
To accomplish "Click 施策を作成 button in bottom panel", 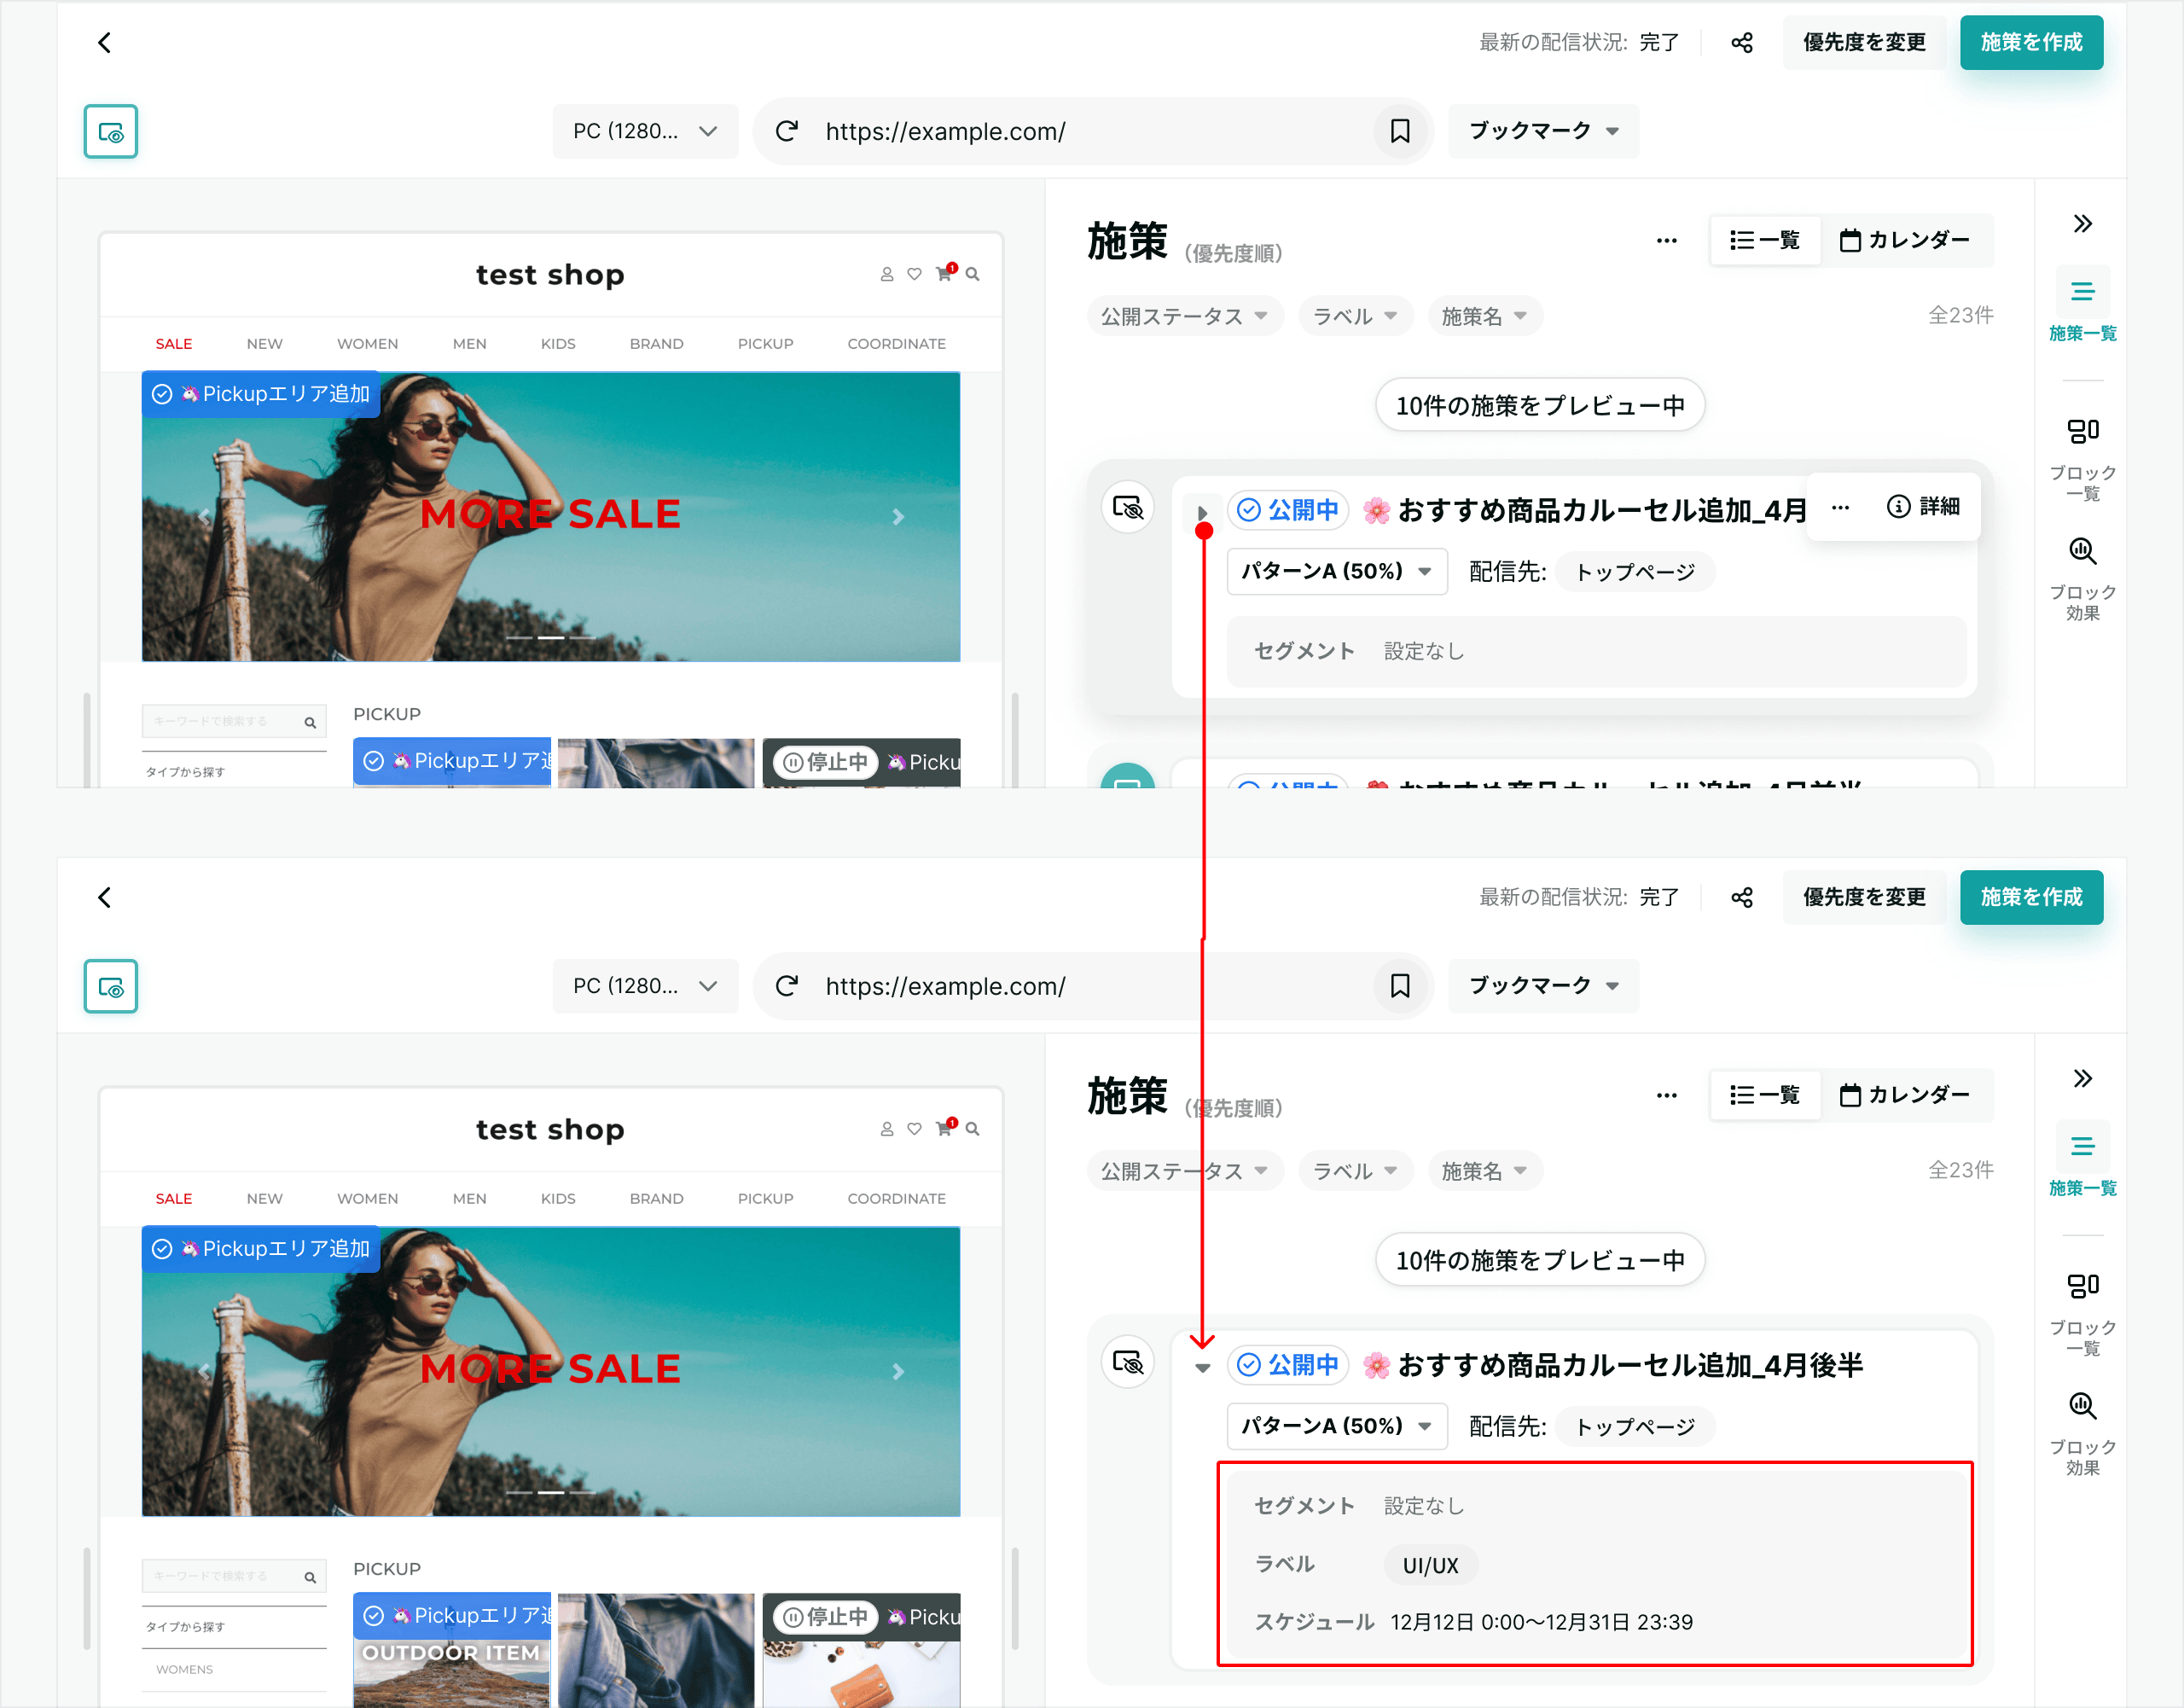I will (x=2031, y=897).
